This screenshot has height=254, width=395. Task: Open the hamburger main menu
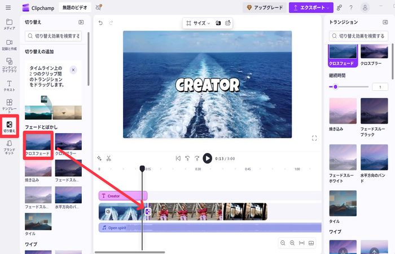(8, 7)
